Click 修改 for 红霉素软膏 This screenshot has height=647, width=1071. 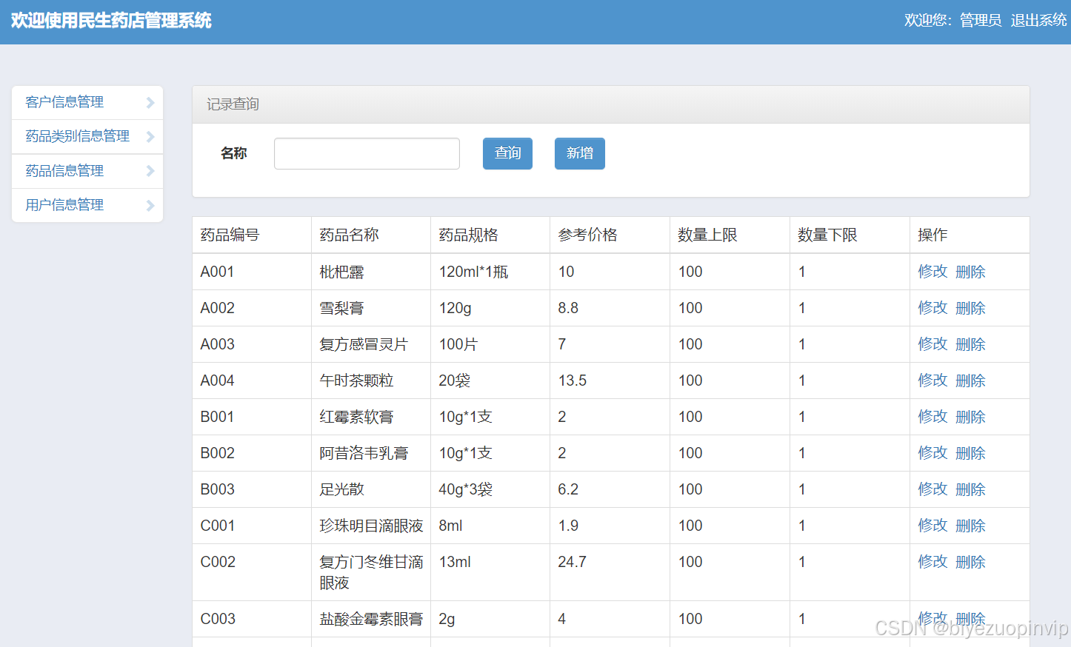coord(932,417)
